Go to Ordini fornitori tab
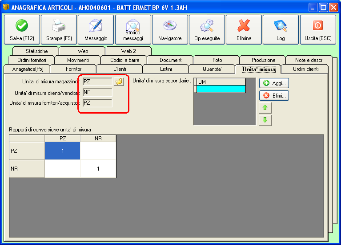The image size is (341, 245). [32, 60]
